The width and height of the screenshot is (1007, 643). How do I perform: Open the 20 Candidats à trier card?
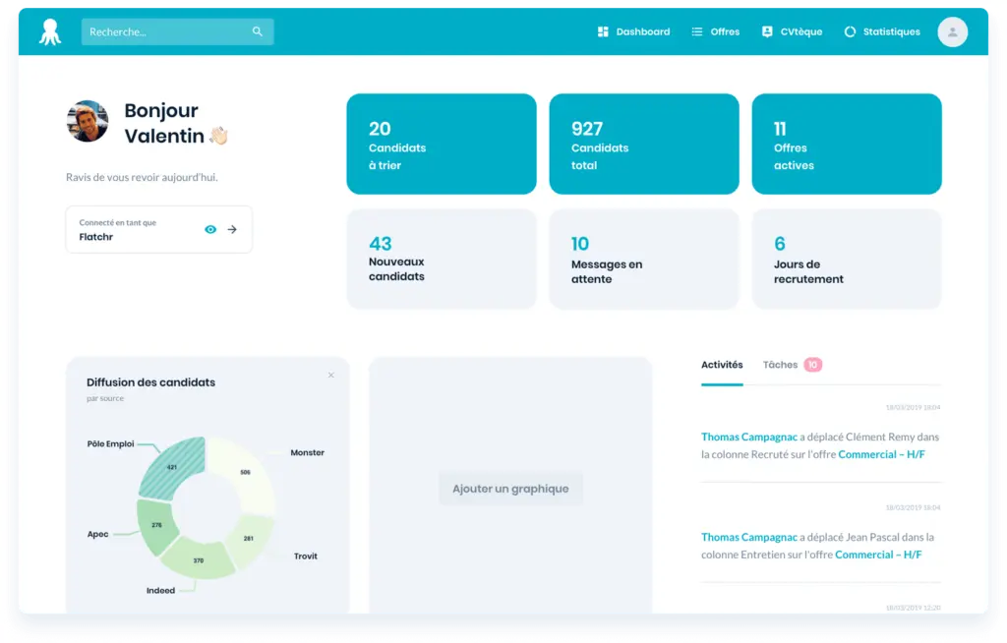pyautogui.click(x=441, y=145)
